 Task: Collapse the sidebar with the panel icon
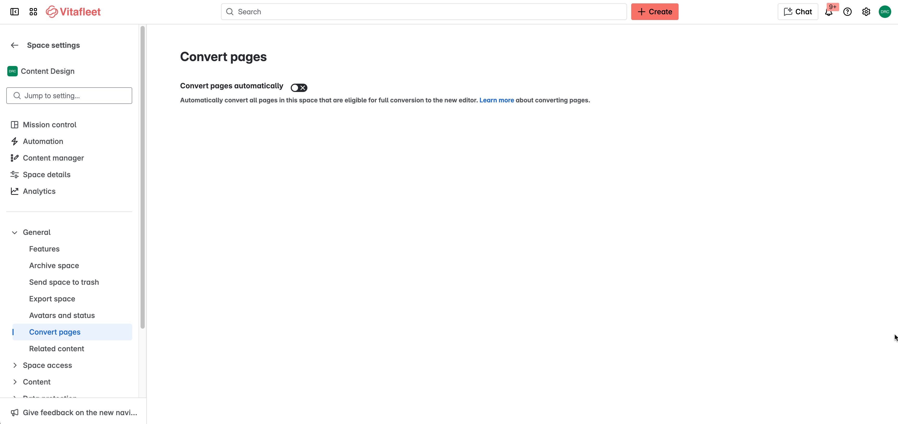coord(14,12)
